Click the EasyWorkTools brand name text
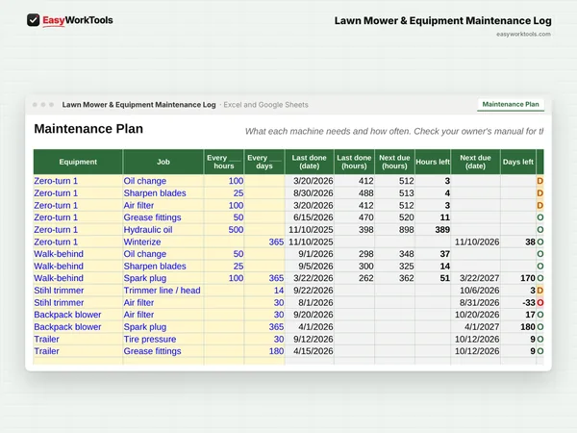 pos(78,20)
